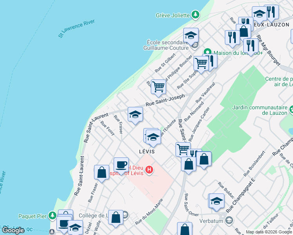Click the Rue Bolduc street label
The image size is (293, 235).
tap(226, 190)
